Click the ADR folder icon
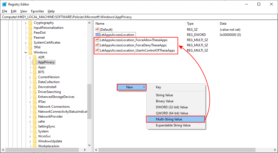The image size is (278, 153). tap(35, 57)
